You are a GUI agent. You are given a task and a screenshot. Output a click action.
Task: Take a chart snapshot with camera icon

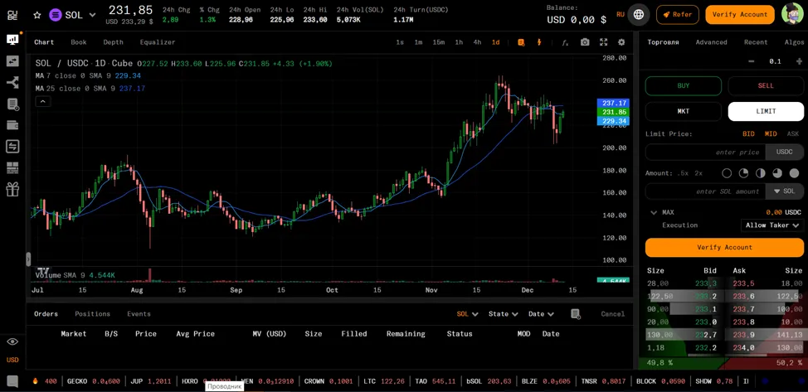pyautogui.click(x=584, y=42)
